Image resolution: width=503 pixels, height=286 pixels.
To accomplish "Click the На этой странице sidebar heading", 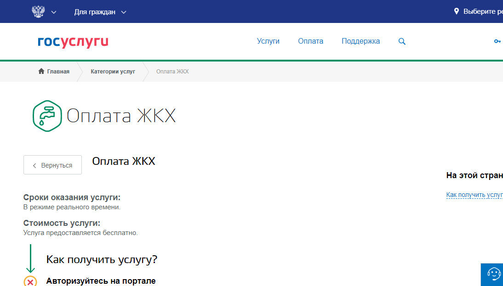I will (x=474, y=175).
